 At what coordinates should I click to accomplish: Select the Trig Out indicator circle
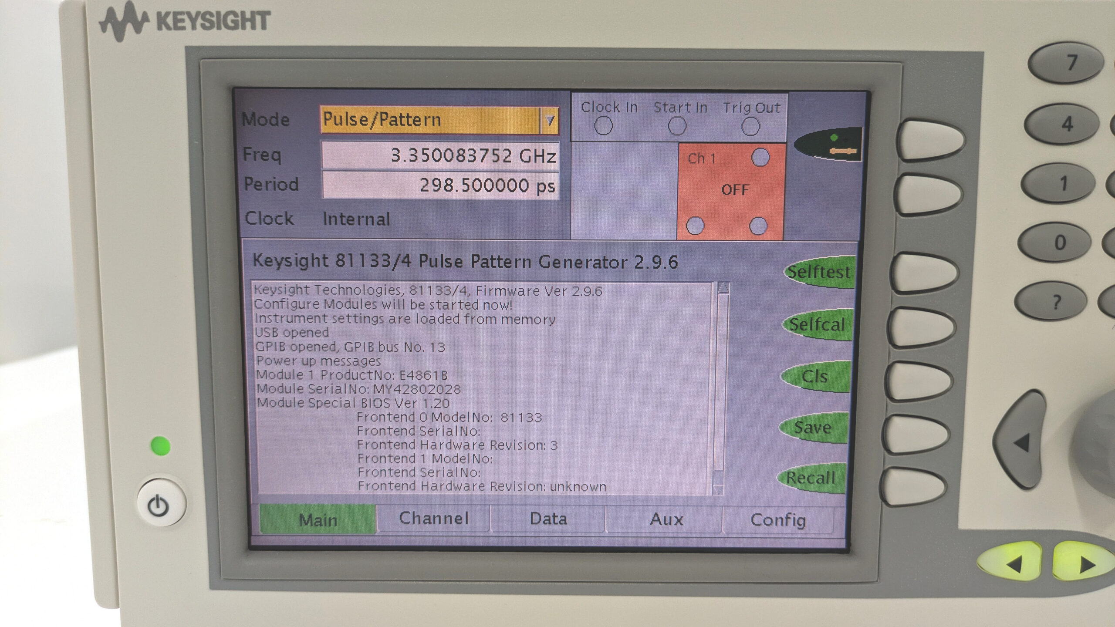click(x=750, y=127)
